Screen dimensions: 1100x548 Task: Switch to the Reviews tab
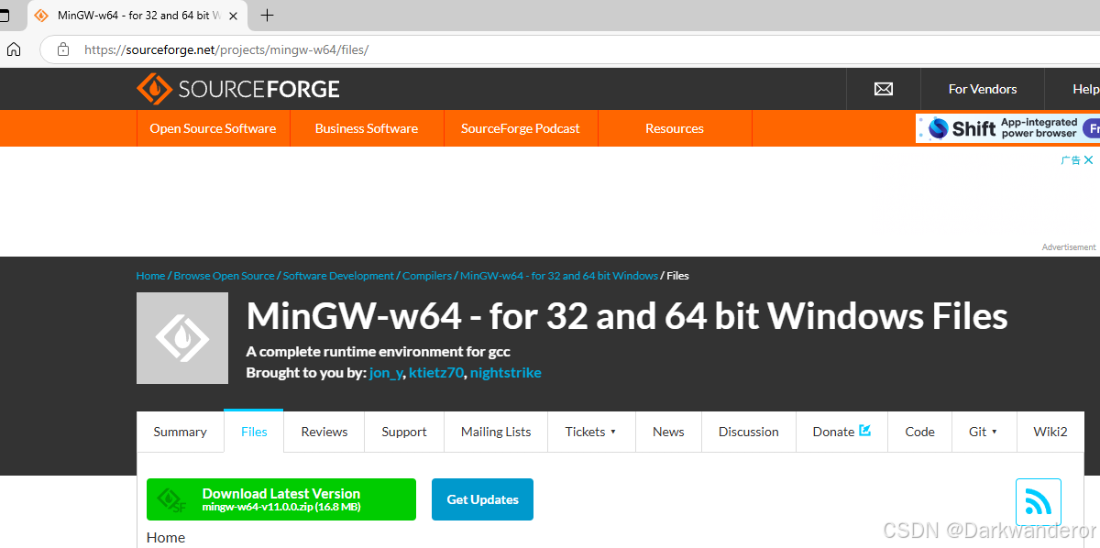tap(324, 432)
